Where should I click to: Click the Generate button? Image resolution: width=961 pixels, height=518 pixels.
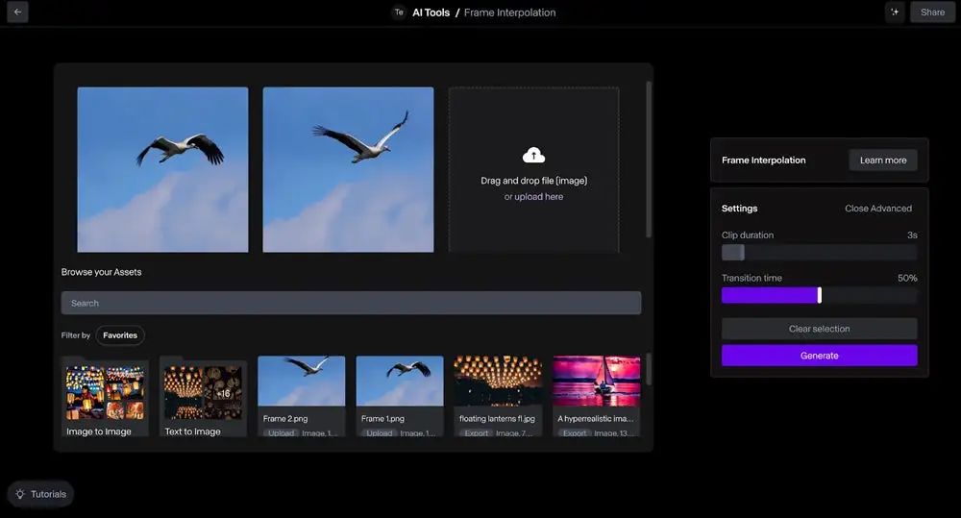click(x=819, y=356)
